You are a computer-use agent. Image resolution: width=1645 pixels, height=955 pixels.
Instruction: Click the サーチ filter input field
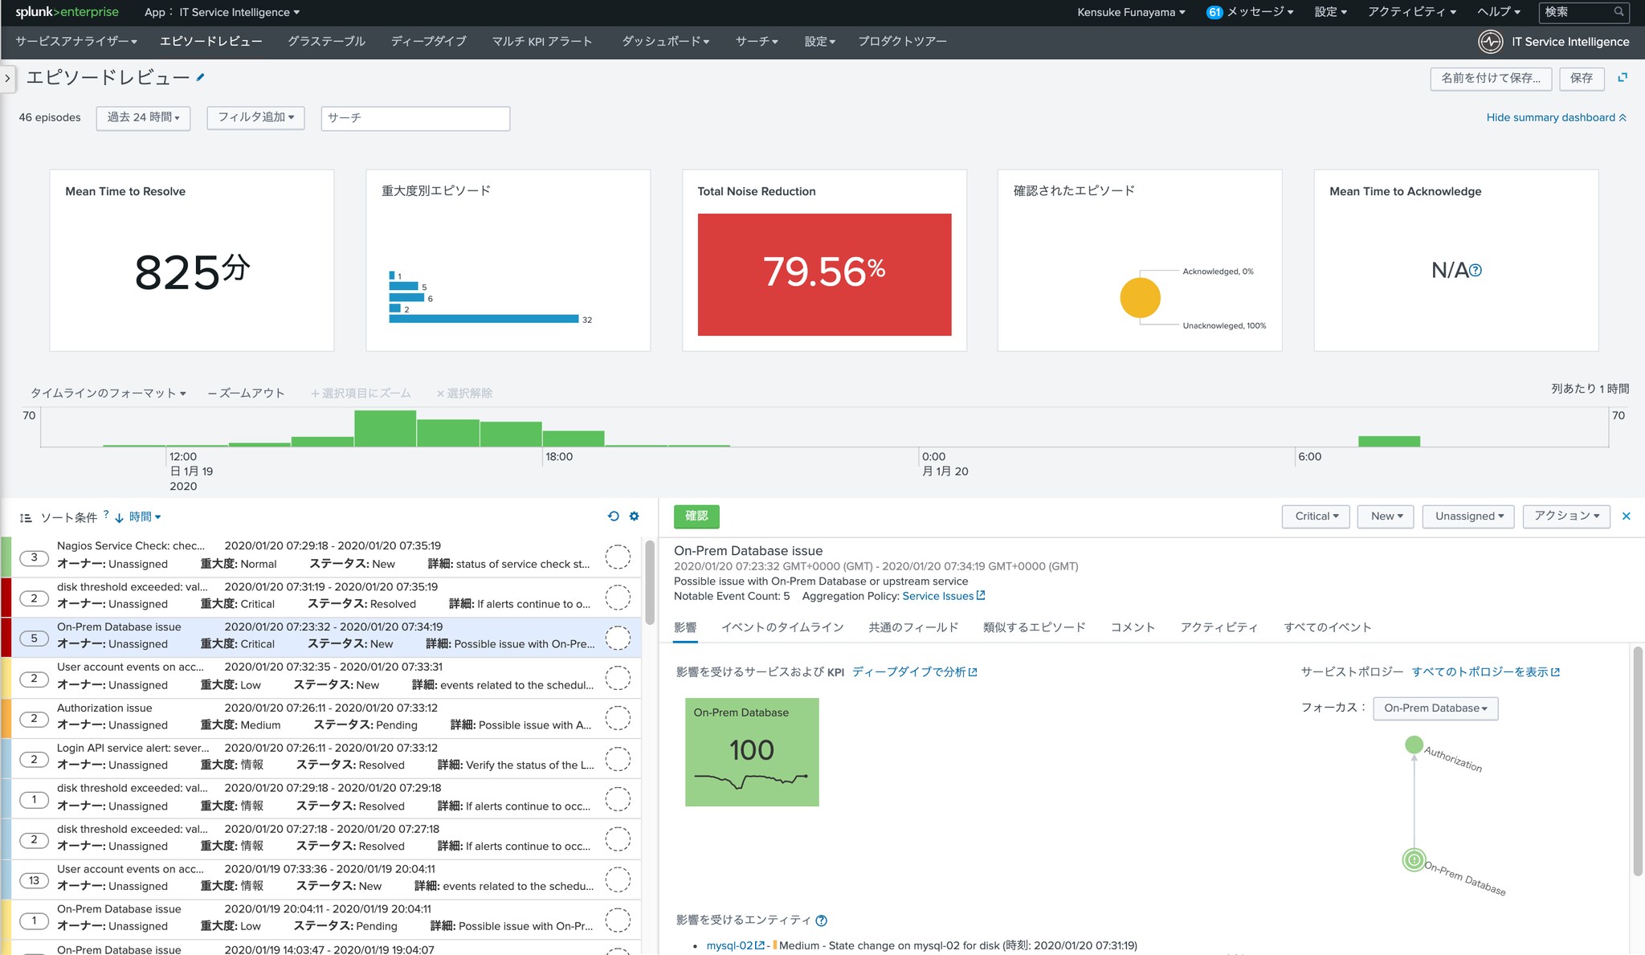click(415, 118)
